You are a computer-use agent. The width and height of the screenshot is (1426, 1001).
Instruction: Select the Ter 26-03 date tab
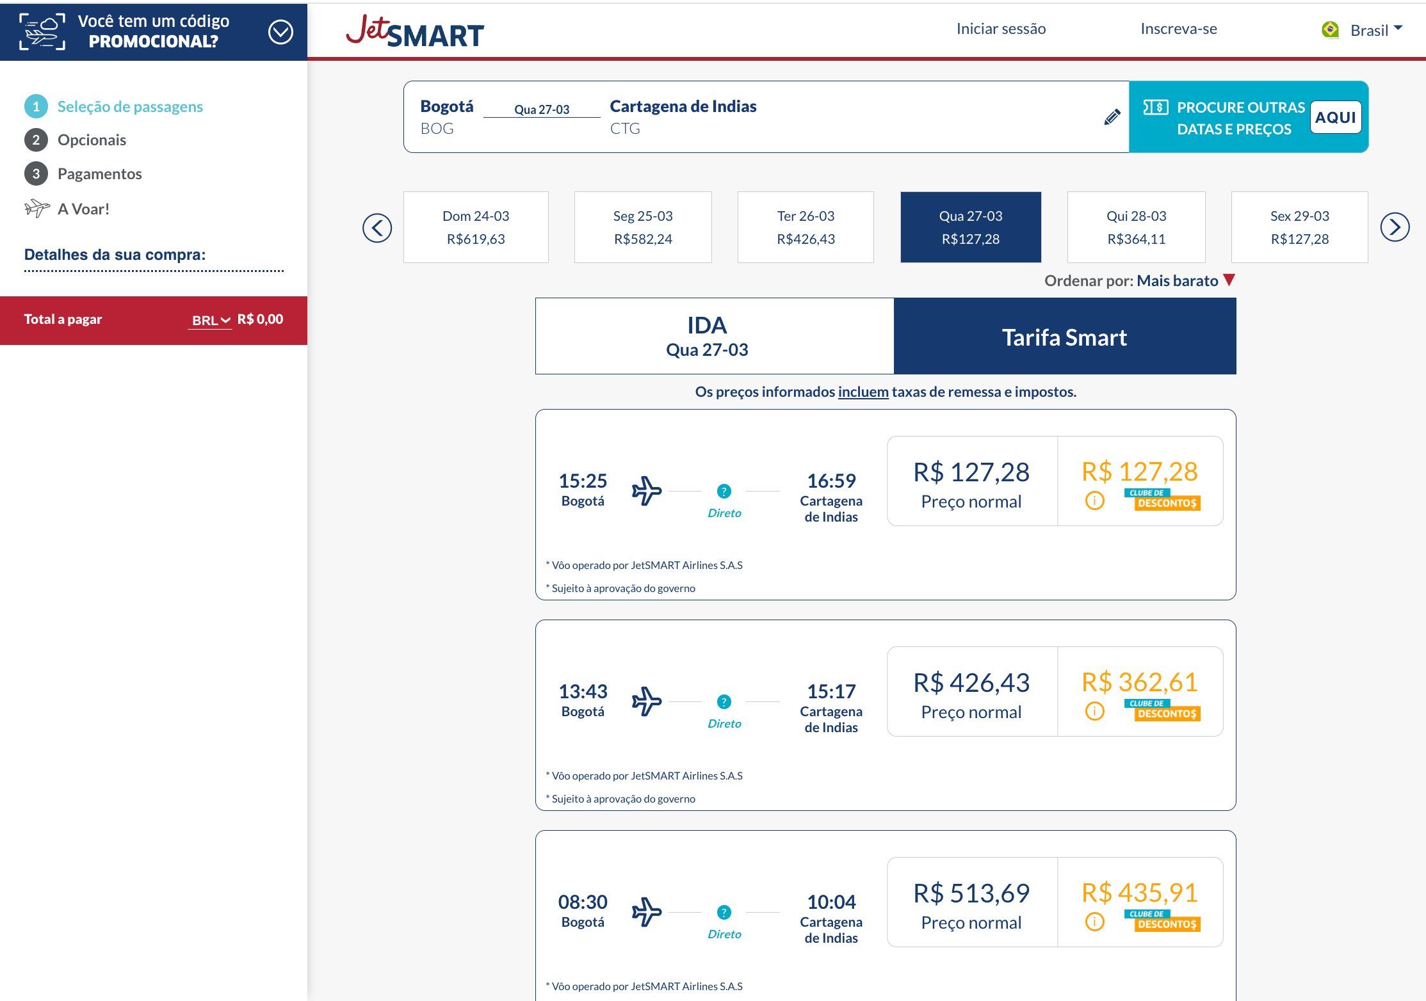click(806, 227)
